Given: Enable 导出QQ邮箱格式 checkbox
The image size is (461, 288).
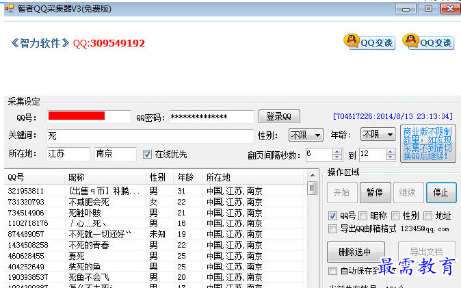Looking at the screenshot, I should pos(332,229).
